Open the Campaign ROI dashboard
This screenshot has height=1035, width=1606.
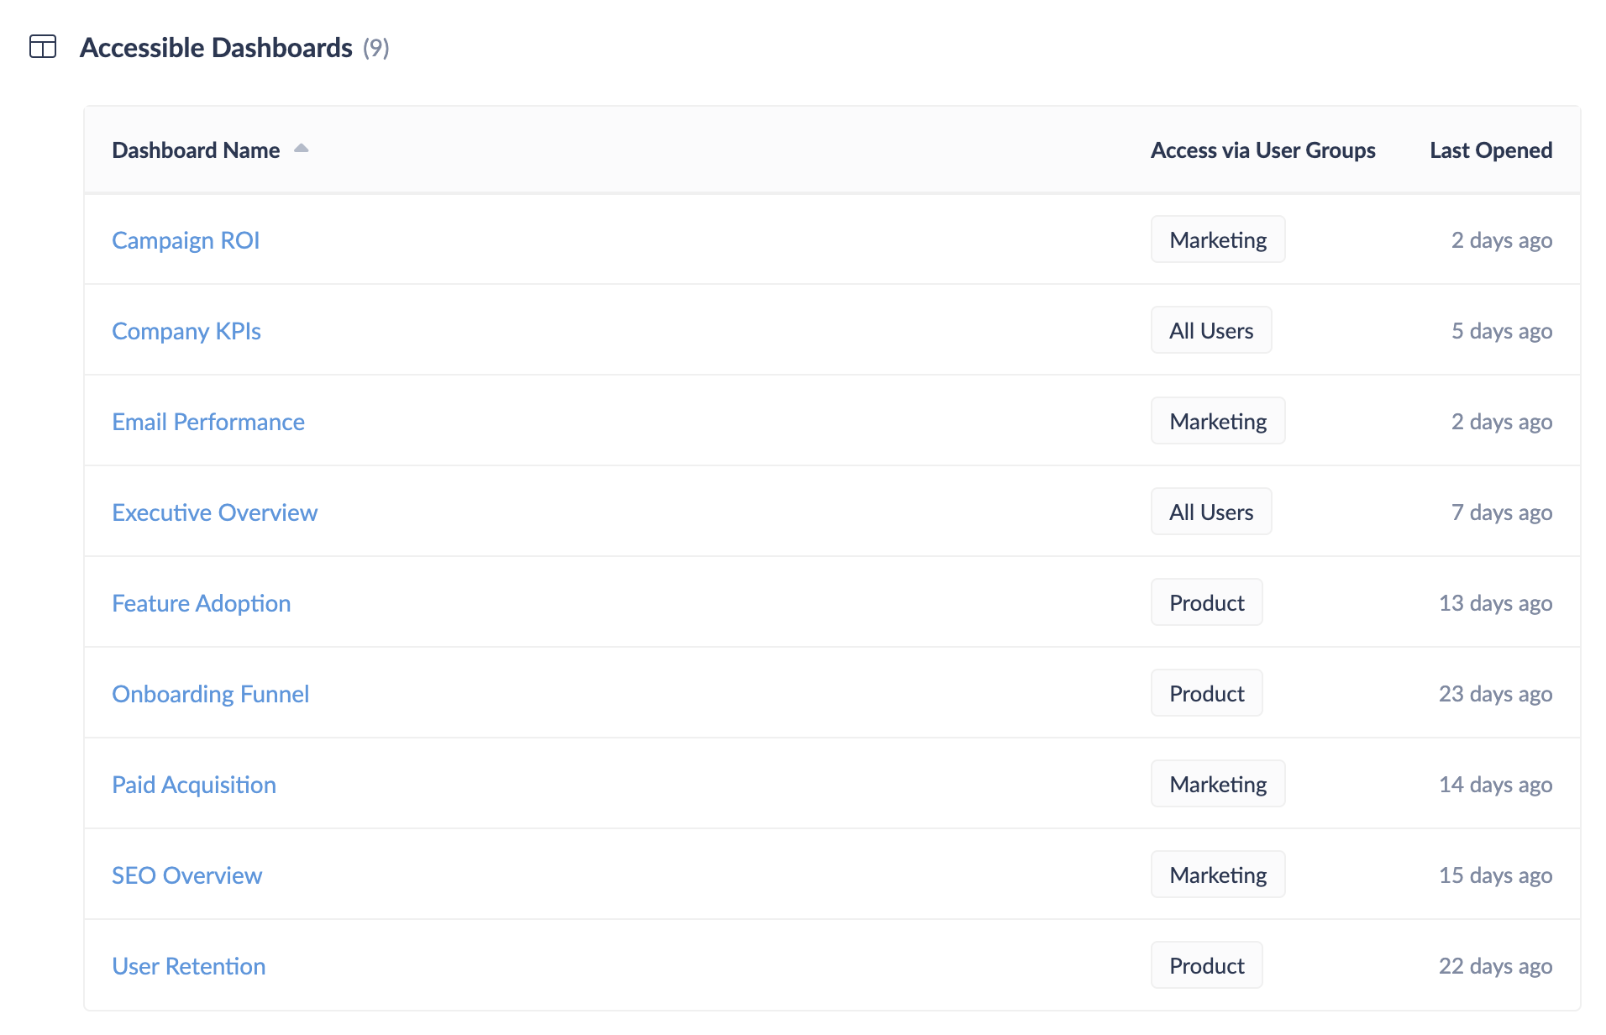pyautogui.click(x=186, y=239)
